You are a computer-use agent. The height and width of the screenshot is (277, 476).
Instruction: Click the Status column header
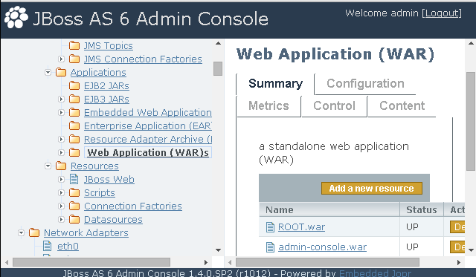[x=422, y=209]
